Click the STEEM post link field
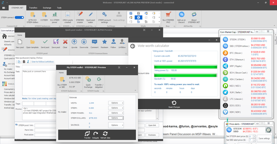Image resolution: width=277 pixels, height=144 pixels. 45,126
